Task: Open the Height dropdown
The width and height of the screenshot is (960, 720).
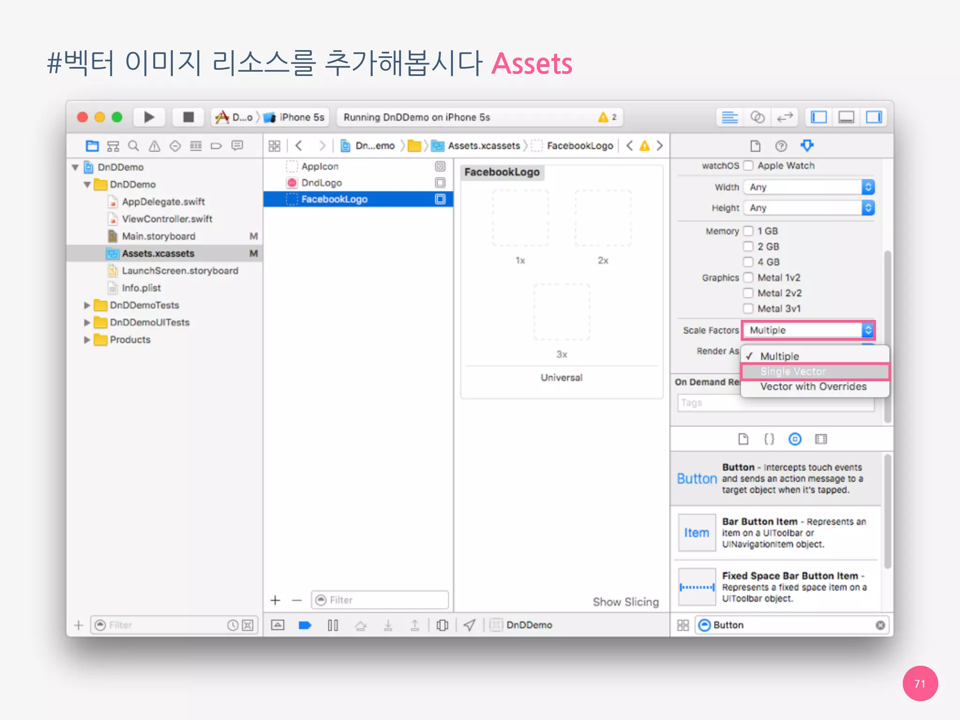Action: [809, 208]
